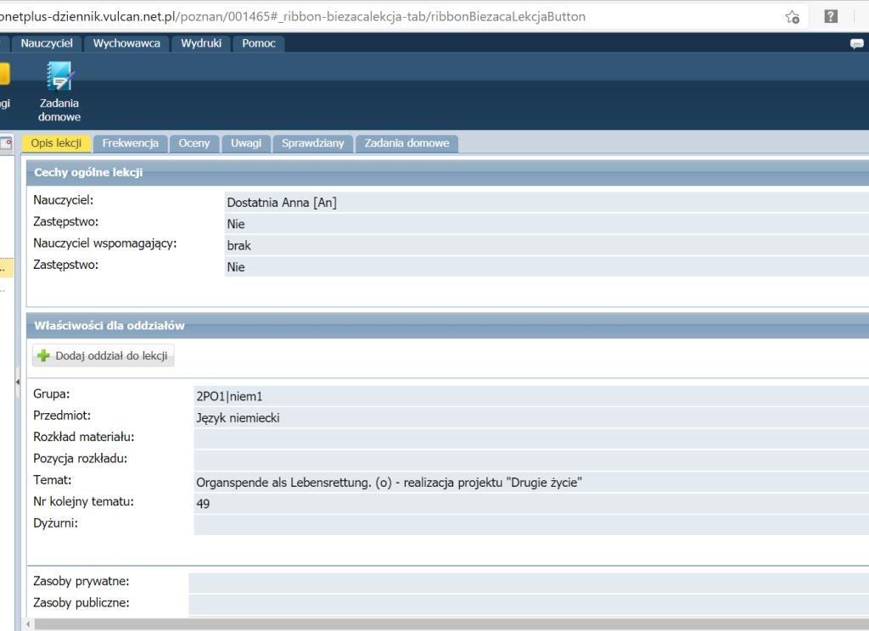The width and height of the screenshot is (869, 631).
Task: Click the horizontal scrollbar at the bottom
Action: (x=424, y=624)
